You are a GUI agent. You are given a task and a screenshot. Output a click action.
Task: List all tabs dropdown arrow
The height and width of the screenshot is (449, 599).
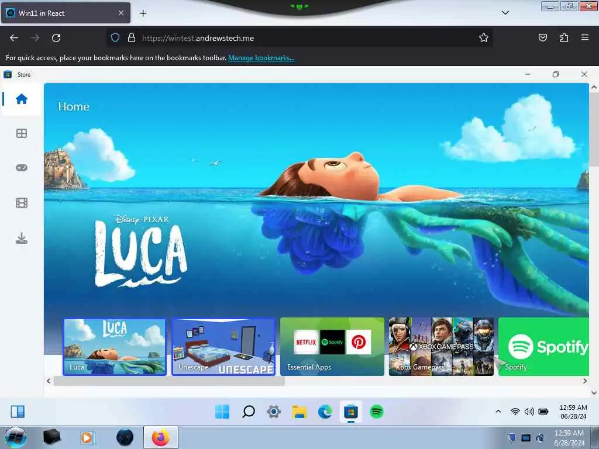click(505, 13)
